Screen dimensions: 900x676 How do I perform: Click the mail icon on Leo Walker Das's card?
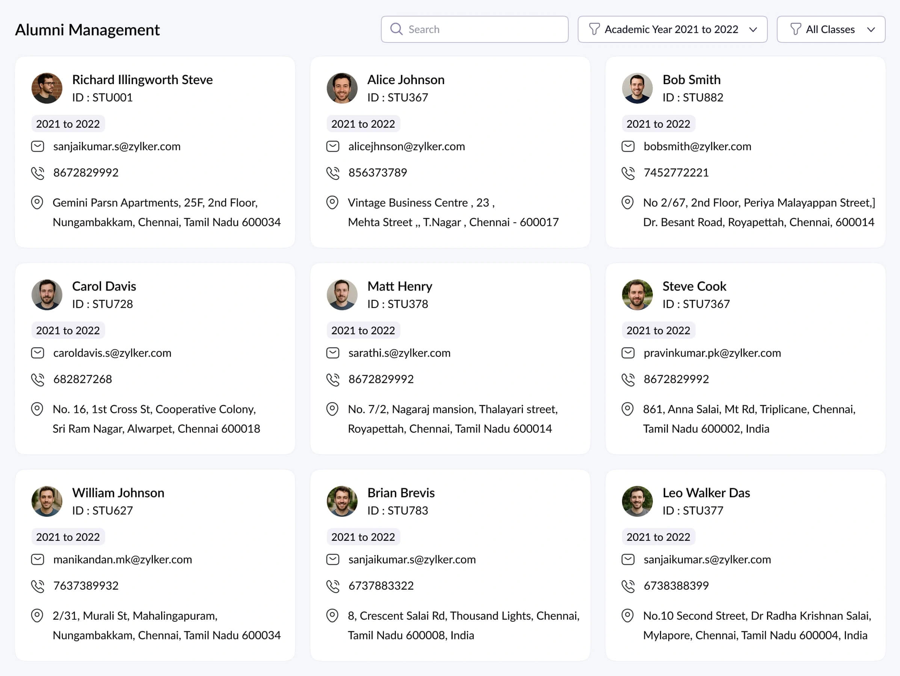(x=627, y=560)
